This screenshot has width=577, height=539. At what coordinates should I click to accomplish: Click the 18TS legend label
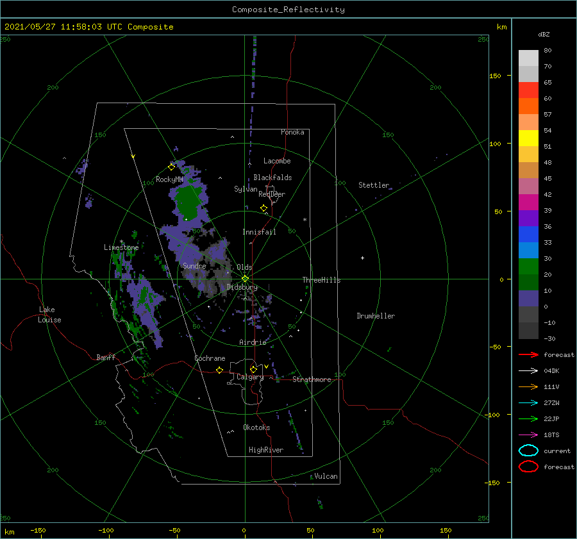551,435
